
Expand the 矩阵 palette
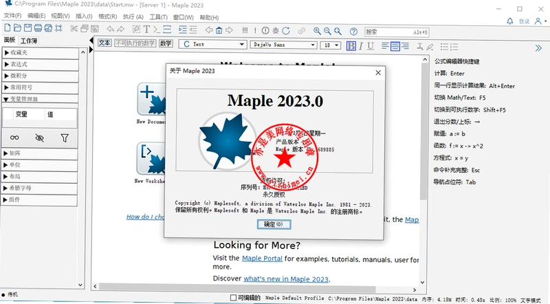click(40, 153)
